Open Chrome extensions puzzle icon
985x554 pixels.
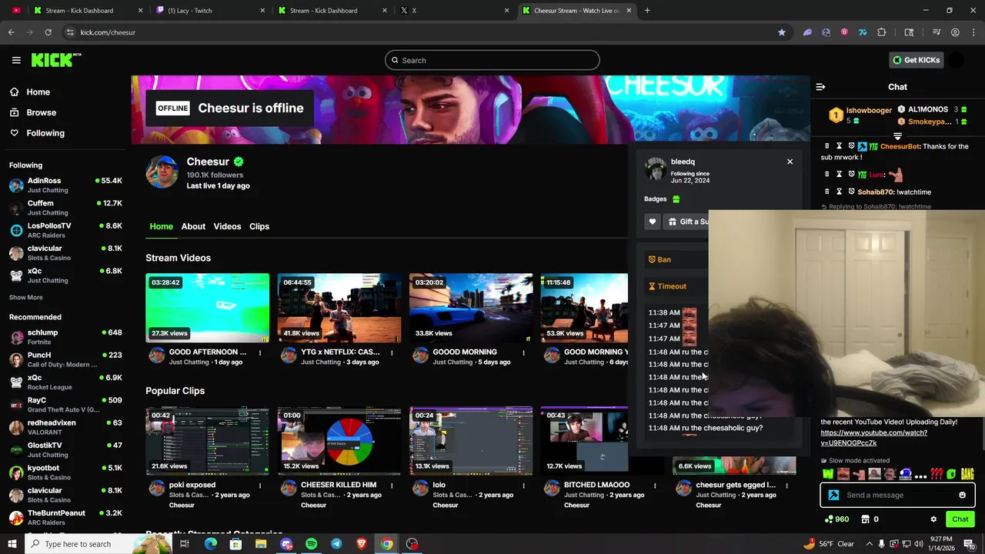tap(882, 32)
